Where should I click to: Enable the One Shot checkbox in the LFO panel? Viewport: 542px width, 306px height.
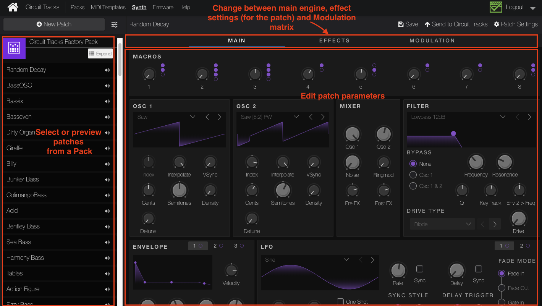point(340,301)
